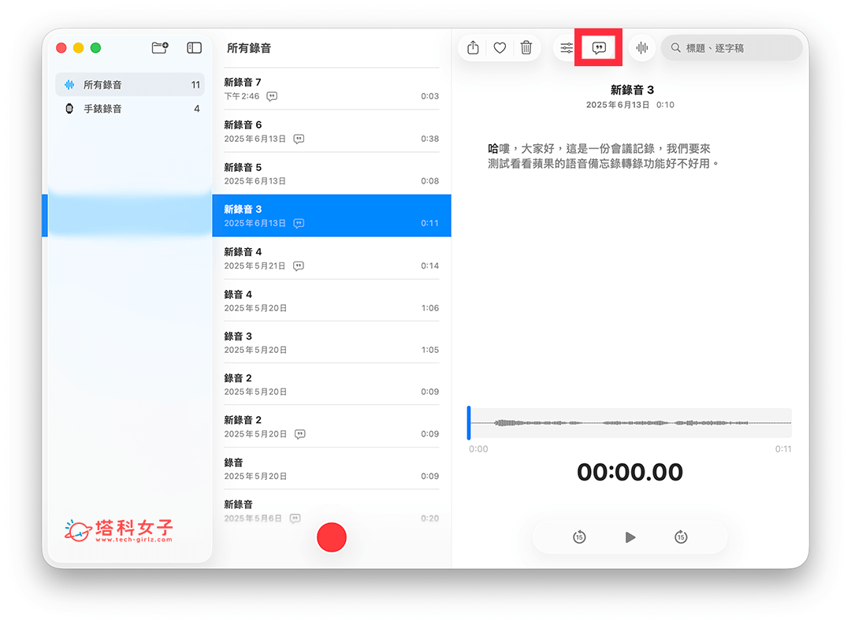Viewport: 851px width, 624px height.
Task: Click the waveform icon beside 所有錄音
Action: [x=69, y=84]
